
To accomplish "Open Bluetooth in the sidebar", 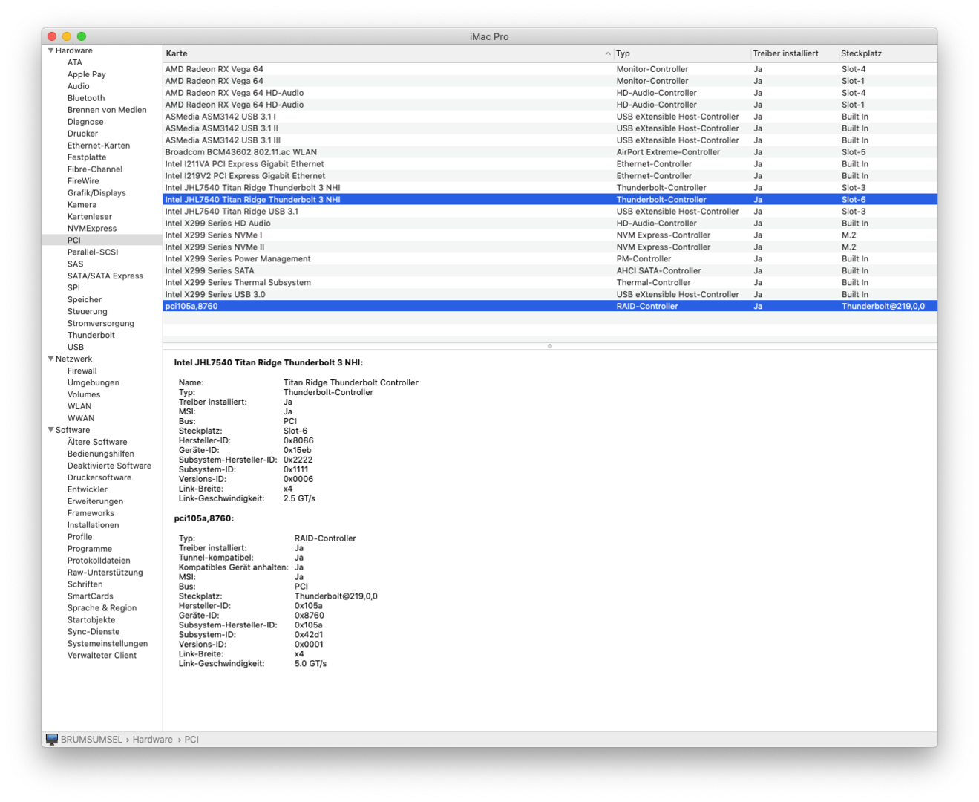I will [x=86, y=98].
